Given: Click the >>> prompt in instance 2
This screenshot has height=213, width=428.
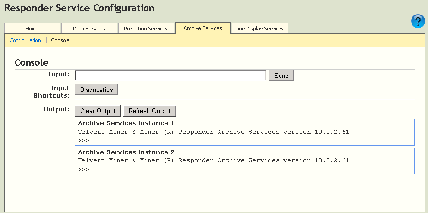Looking at the screenshot, I should pos(83,170).
